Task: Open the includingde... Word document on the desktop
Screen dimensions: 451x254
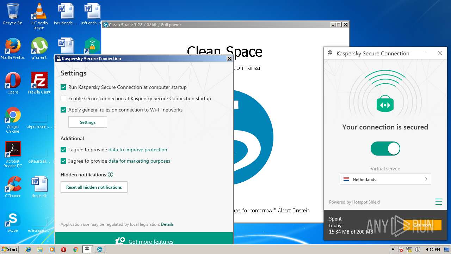Action: tap(66, 14)
